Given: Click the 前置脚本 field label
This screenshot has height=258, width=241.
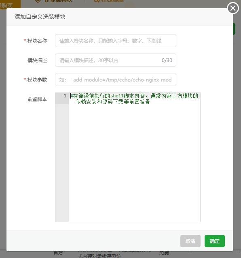Looking at the screenshot, I should click(37, 99).
